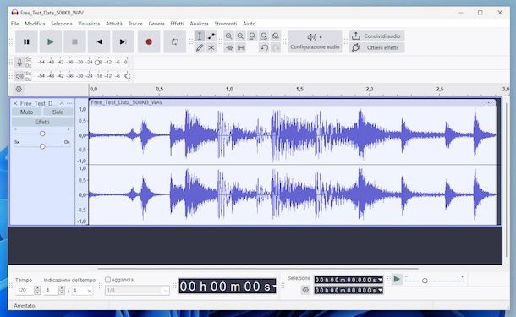Click the Pause transport button

tap(26, 41)
